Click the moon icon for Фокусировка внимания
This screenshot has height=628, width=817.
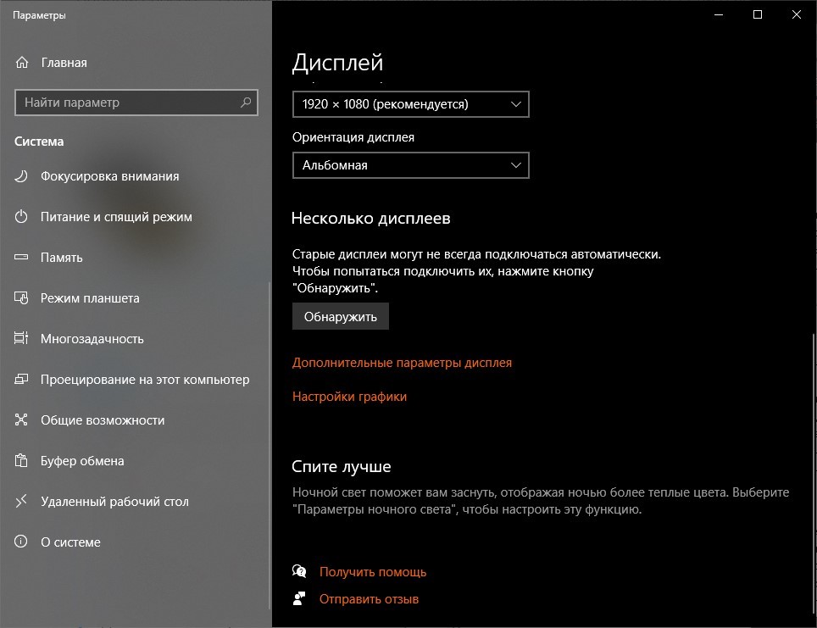coord(22,176)
